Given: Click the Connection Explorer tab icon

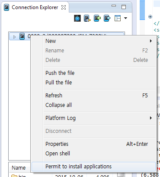Looking at the screenshot, I should (6, 7).
